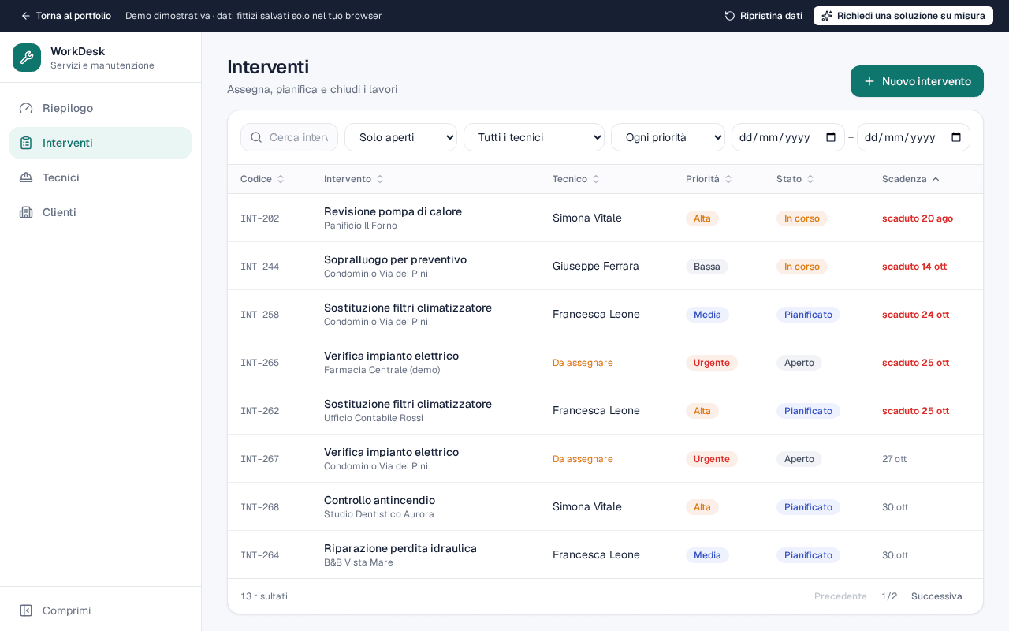Click the Tecnici helmet icon
The image size is (1009, 631).
(x=26, y=177)
